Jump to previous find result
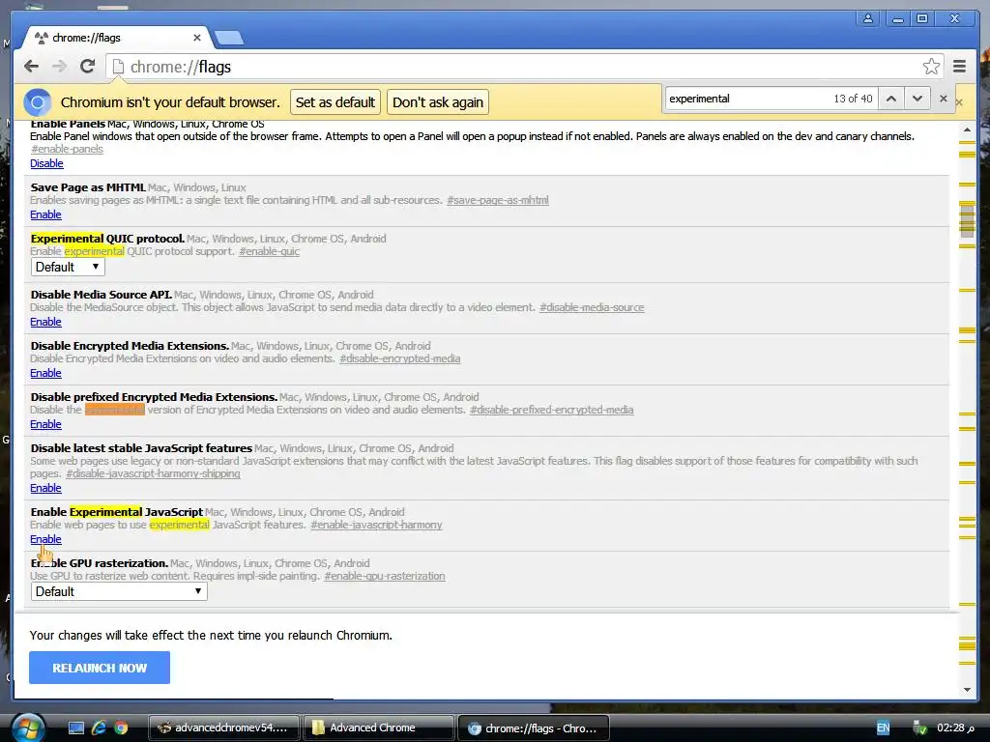Image resolution: width=990 pixels, height=742 pixels. tap(890, 99)
